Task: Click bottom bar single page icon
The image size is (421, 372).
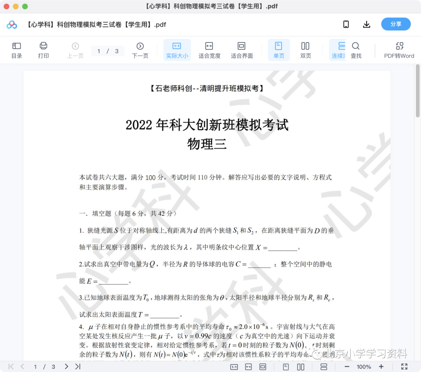Action: coord(286,367)
